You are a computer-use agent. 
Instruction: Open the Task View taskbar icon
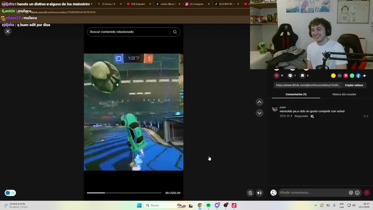191,206
